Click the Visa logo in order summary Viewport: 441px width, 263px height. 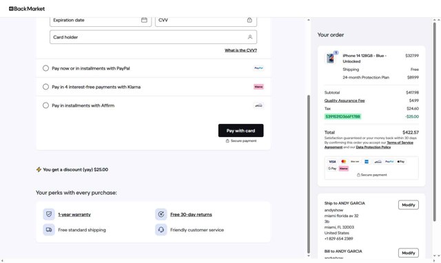click(x=332, y=162)
